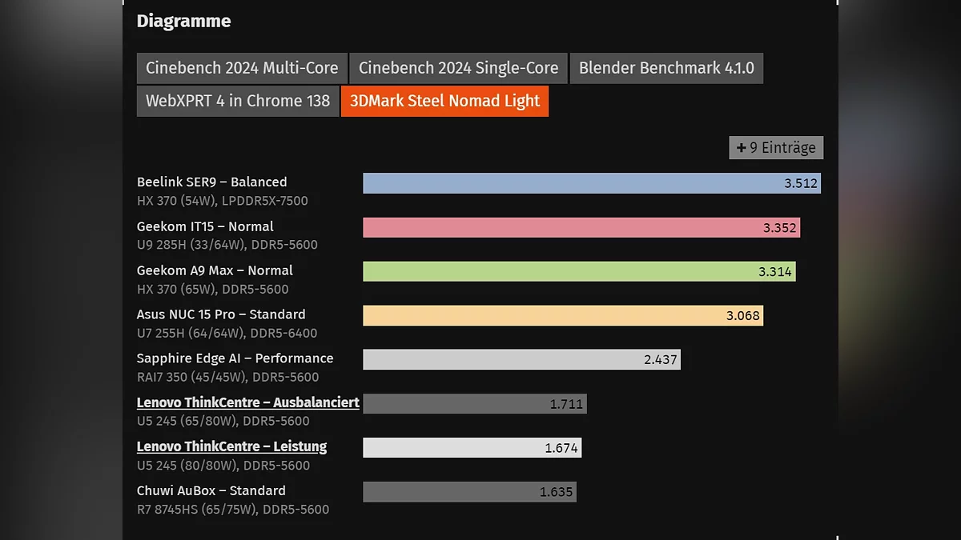Switch to Cinebench 2024 Single-Core tab
Screen dimensions: 961x540
tap(458, 68)
